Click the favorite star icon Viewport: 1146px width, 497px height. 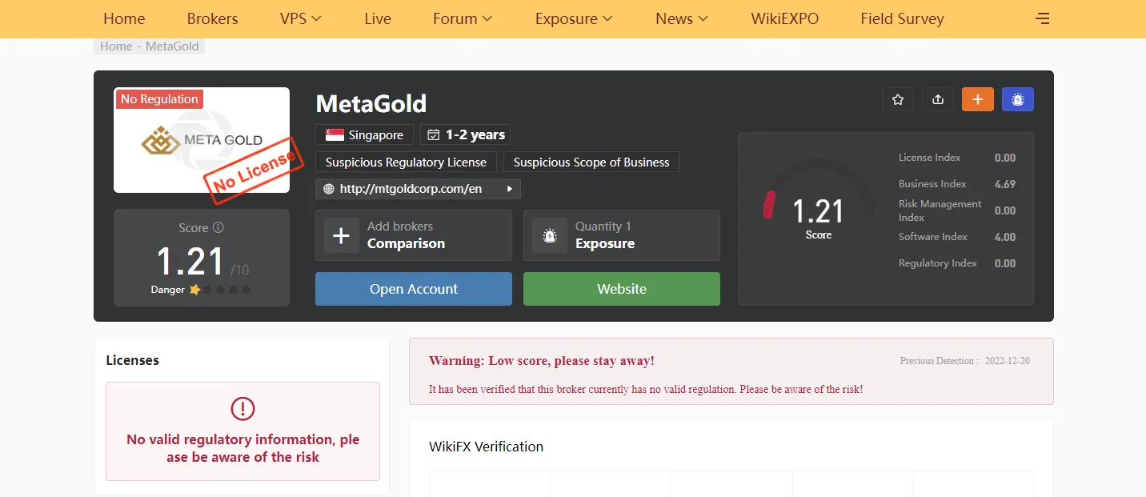(898, 99)
